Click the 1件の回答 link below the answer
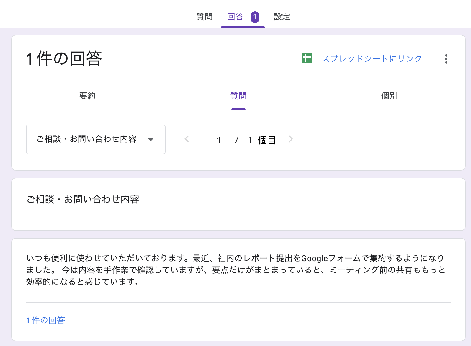Viewport: 471px width, 346px height. click(45, 320)
